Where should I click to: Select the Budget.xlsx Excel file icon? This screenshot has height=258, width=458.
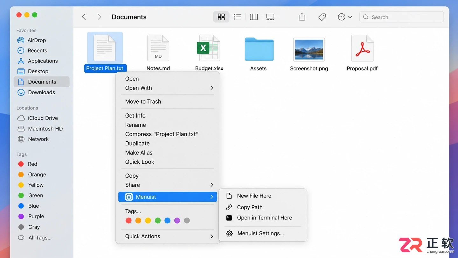209,48
